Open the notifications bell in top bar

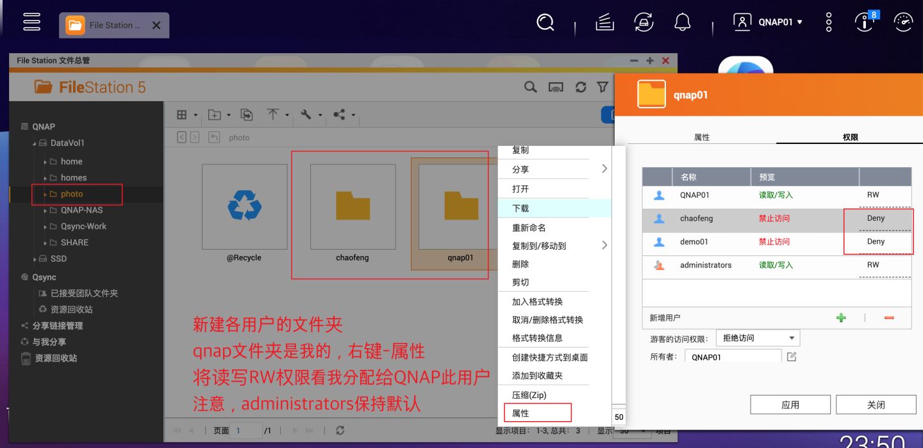pos(682,21)
